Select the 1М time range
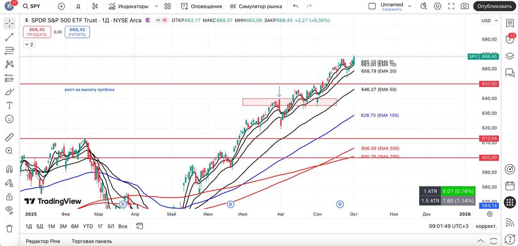The image size is (518, 246). pos(51,226)
